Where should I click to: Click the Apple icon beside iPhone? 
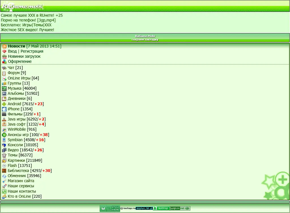pyautogui.click(x=4, y=109)
